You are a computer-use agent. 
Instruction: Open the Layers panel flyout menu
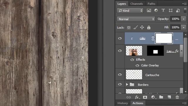185,4
